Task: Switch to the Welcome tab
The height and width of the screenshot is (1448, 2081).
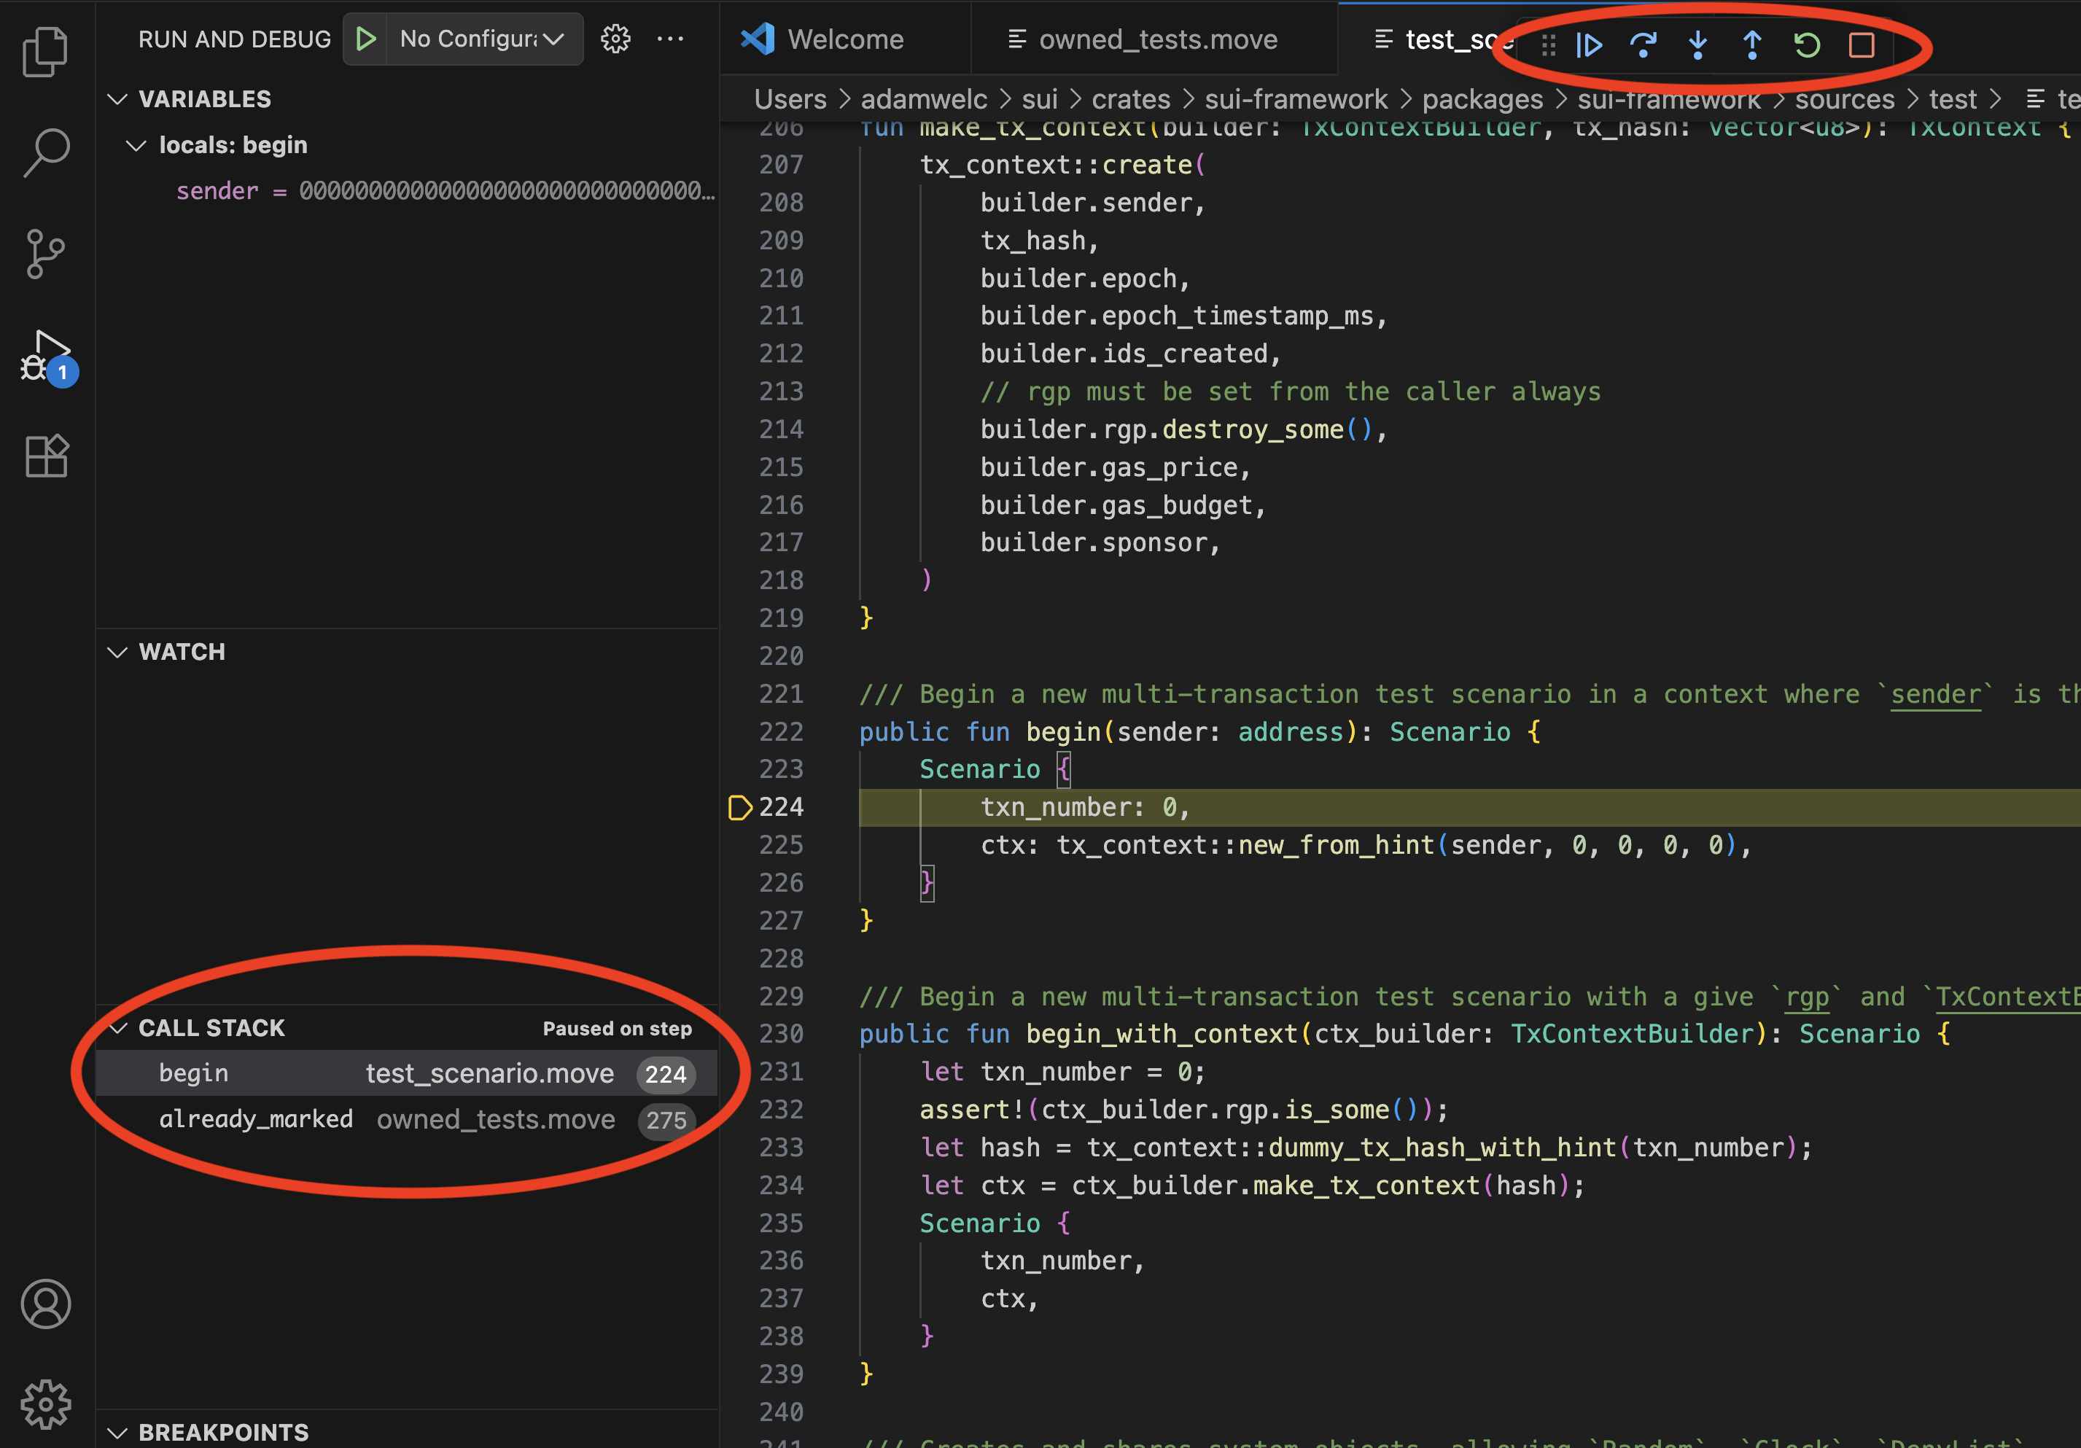Action: pos(845,39)
